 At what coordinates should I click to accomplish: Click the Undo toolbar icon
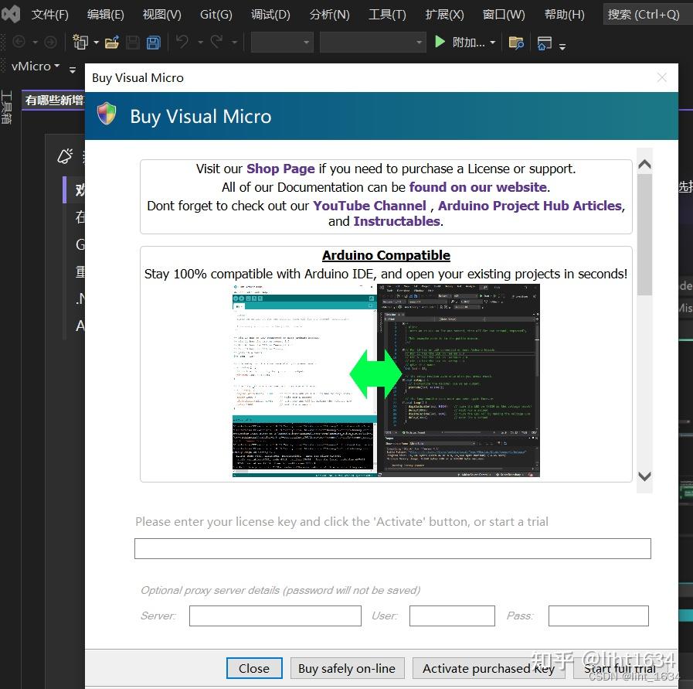coord(183,43)
